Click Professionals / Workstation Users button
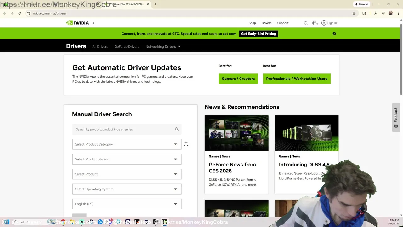Viewport: 403px width, 227px height. click(297, 79)
